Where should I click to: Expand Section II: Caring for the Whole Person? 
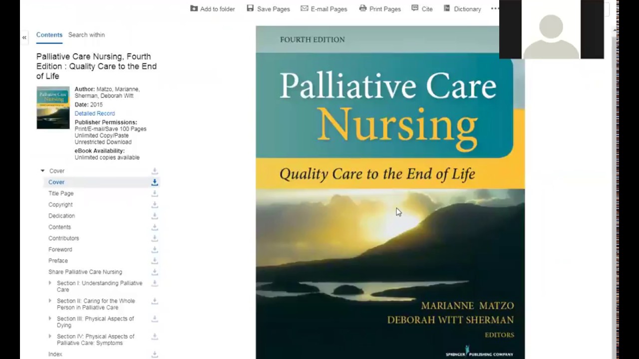(x=49, y=301)
